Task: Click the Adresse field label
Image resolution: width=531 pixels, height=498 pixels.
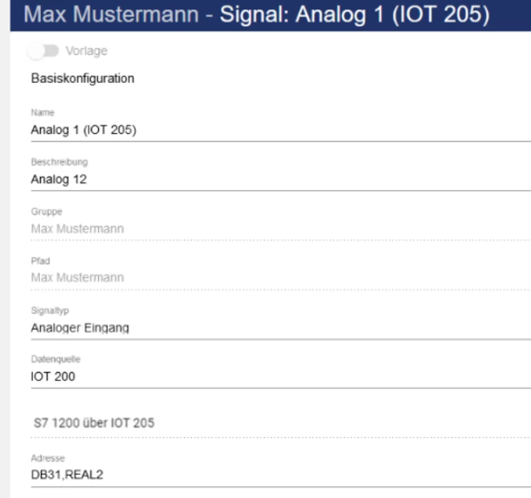Action: 45,456
